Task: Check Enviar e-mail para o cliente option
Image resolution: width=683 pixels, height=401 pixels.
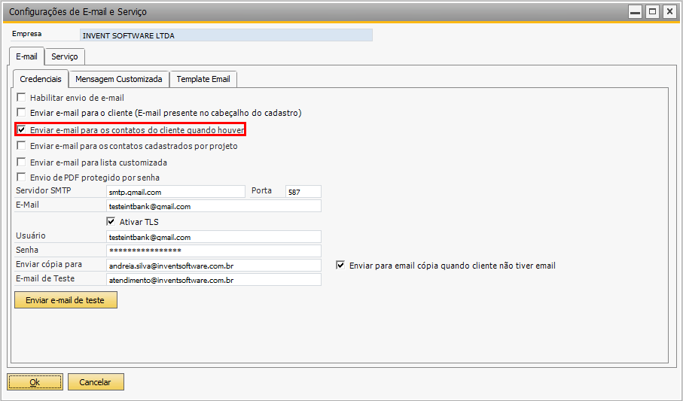Action: (x=21, y=112)
